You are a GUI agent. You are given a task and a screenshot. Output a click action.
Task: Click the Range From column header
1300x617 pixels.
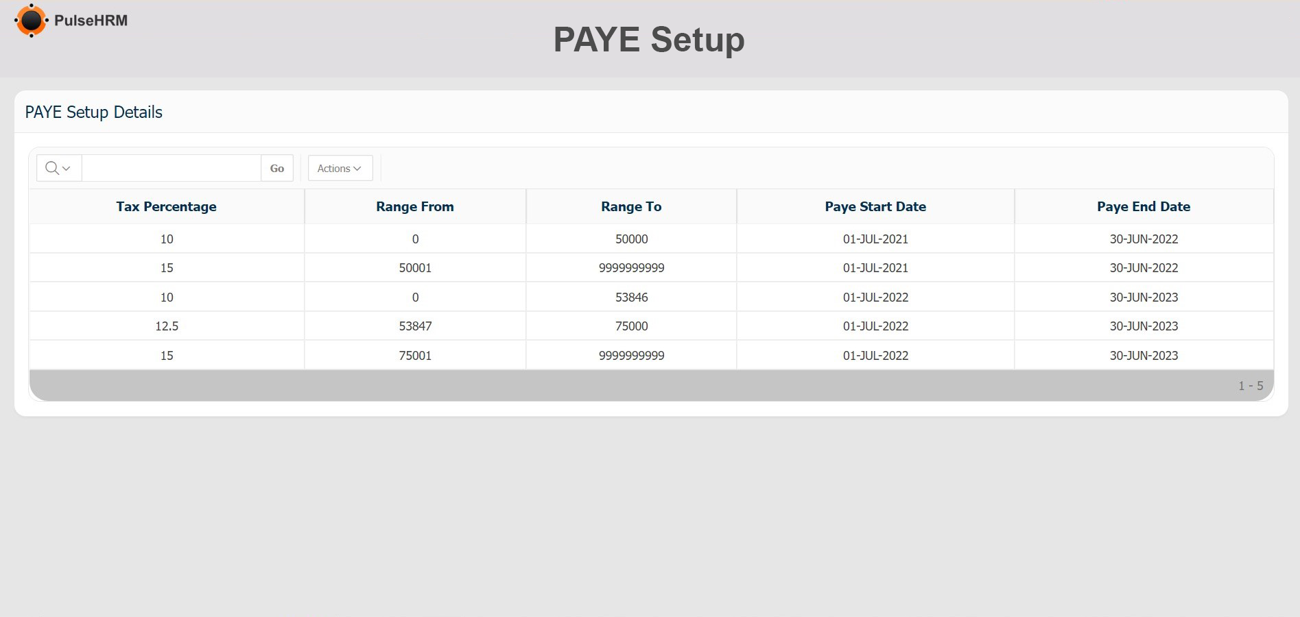[414, 206]
